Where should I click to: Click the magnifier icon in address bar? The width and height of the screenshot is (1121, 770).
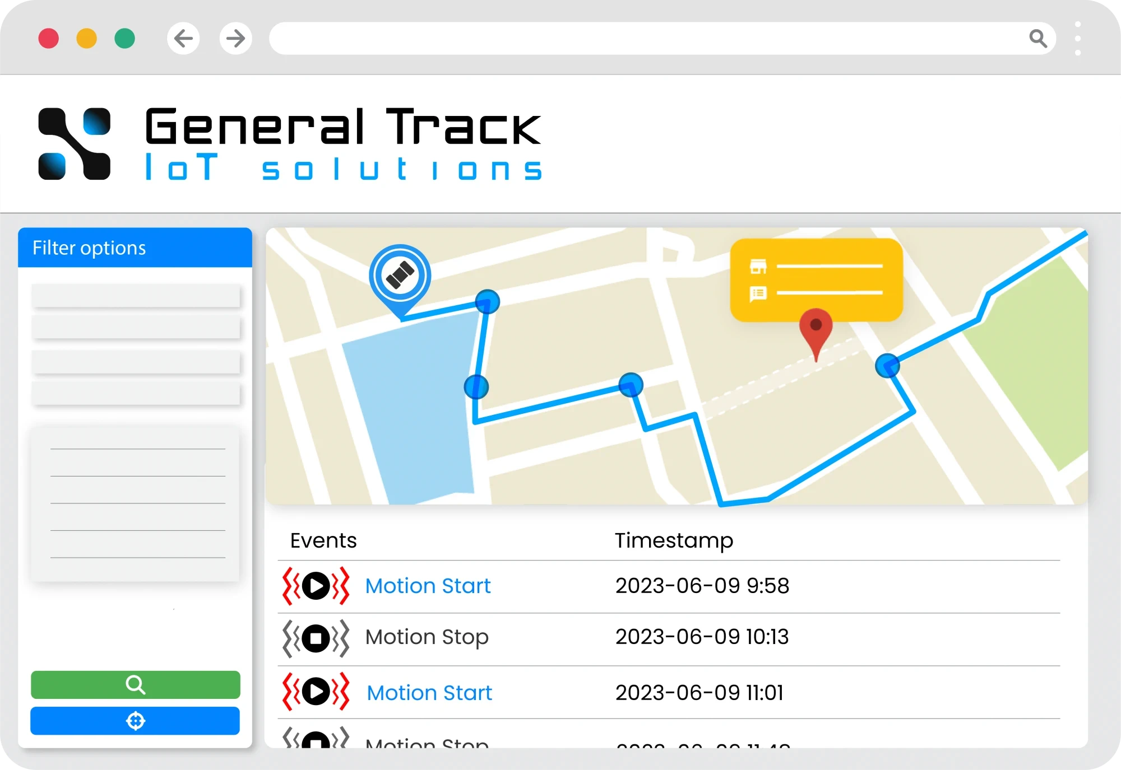(x=1038, y=39)
